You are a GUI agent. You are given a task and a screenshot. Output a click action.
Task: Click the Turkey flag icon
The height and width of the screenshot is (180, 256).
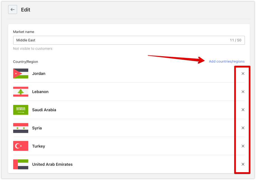click(x=21, y=146)
